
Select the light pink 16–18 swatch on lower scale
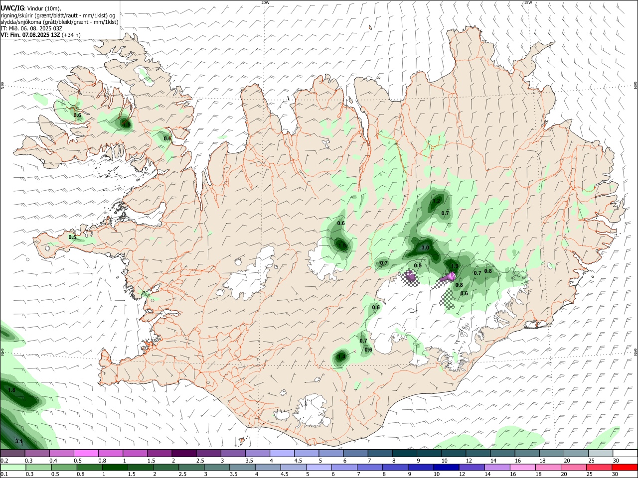[522, 467]
